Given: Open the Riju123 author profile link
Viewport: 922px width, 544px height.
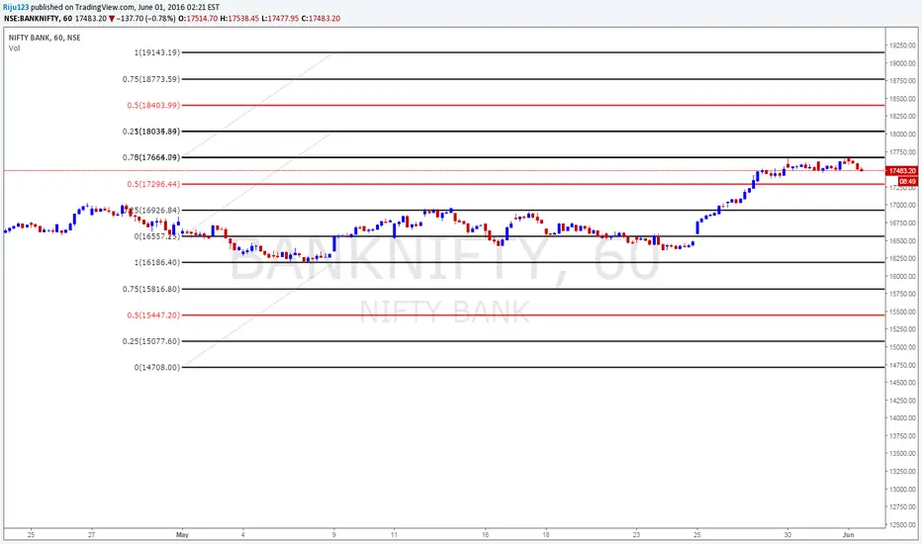Looking at the screenshot, I should pos(16,7).
